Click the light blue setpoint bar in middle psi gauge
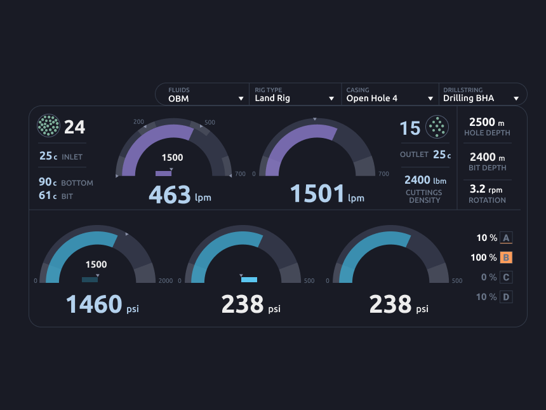 [249, 280]
